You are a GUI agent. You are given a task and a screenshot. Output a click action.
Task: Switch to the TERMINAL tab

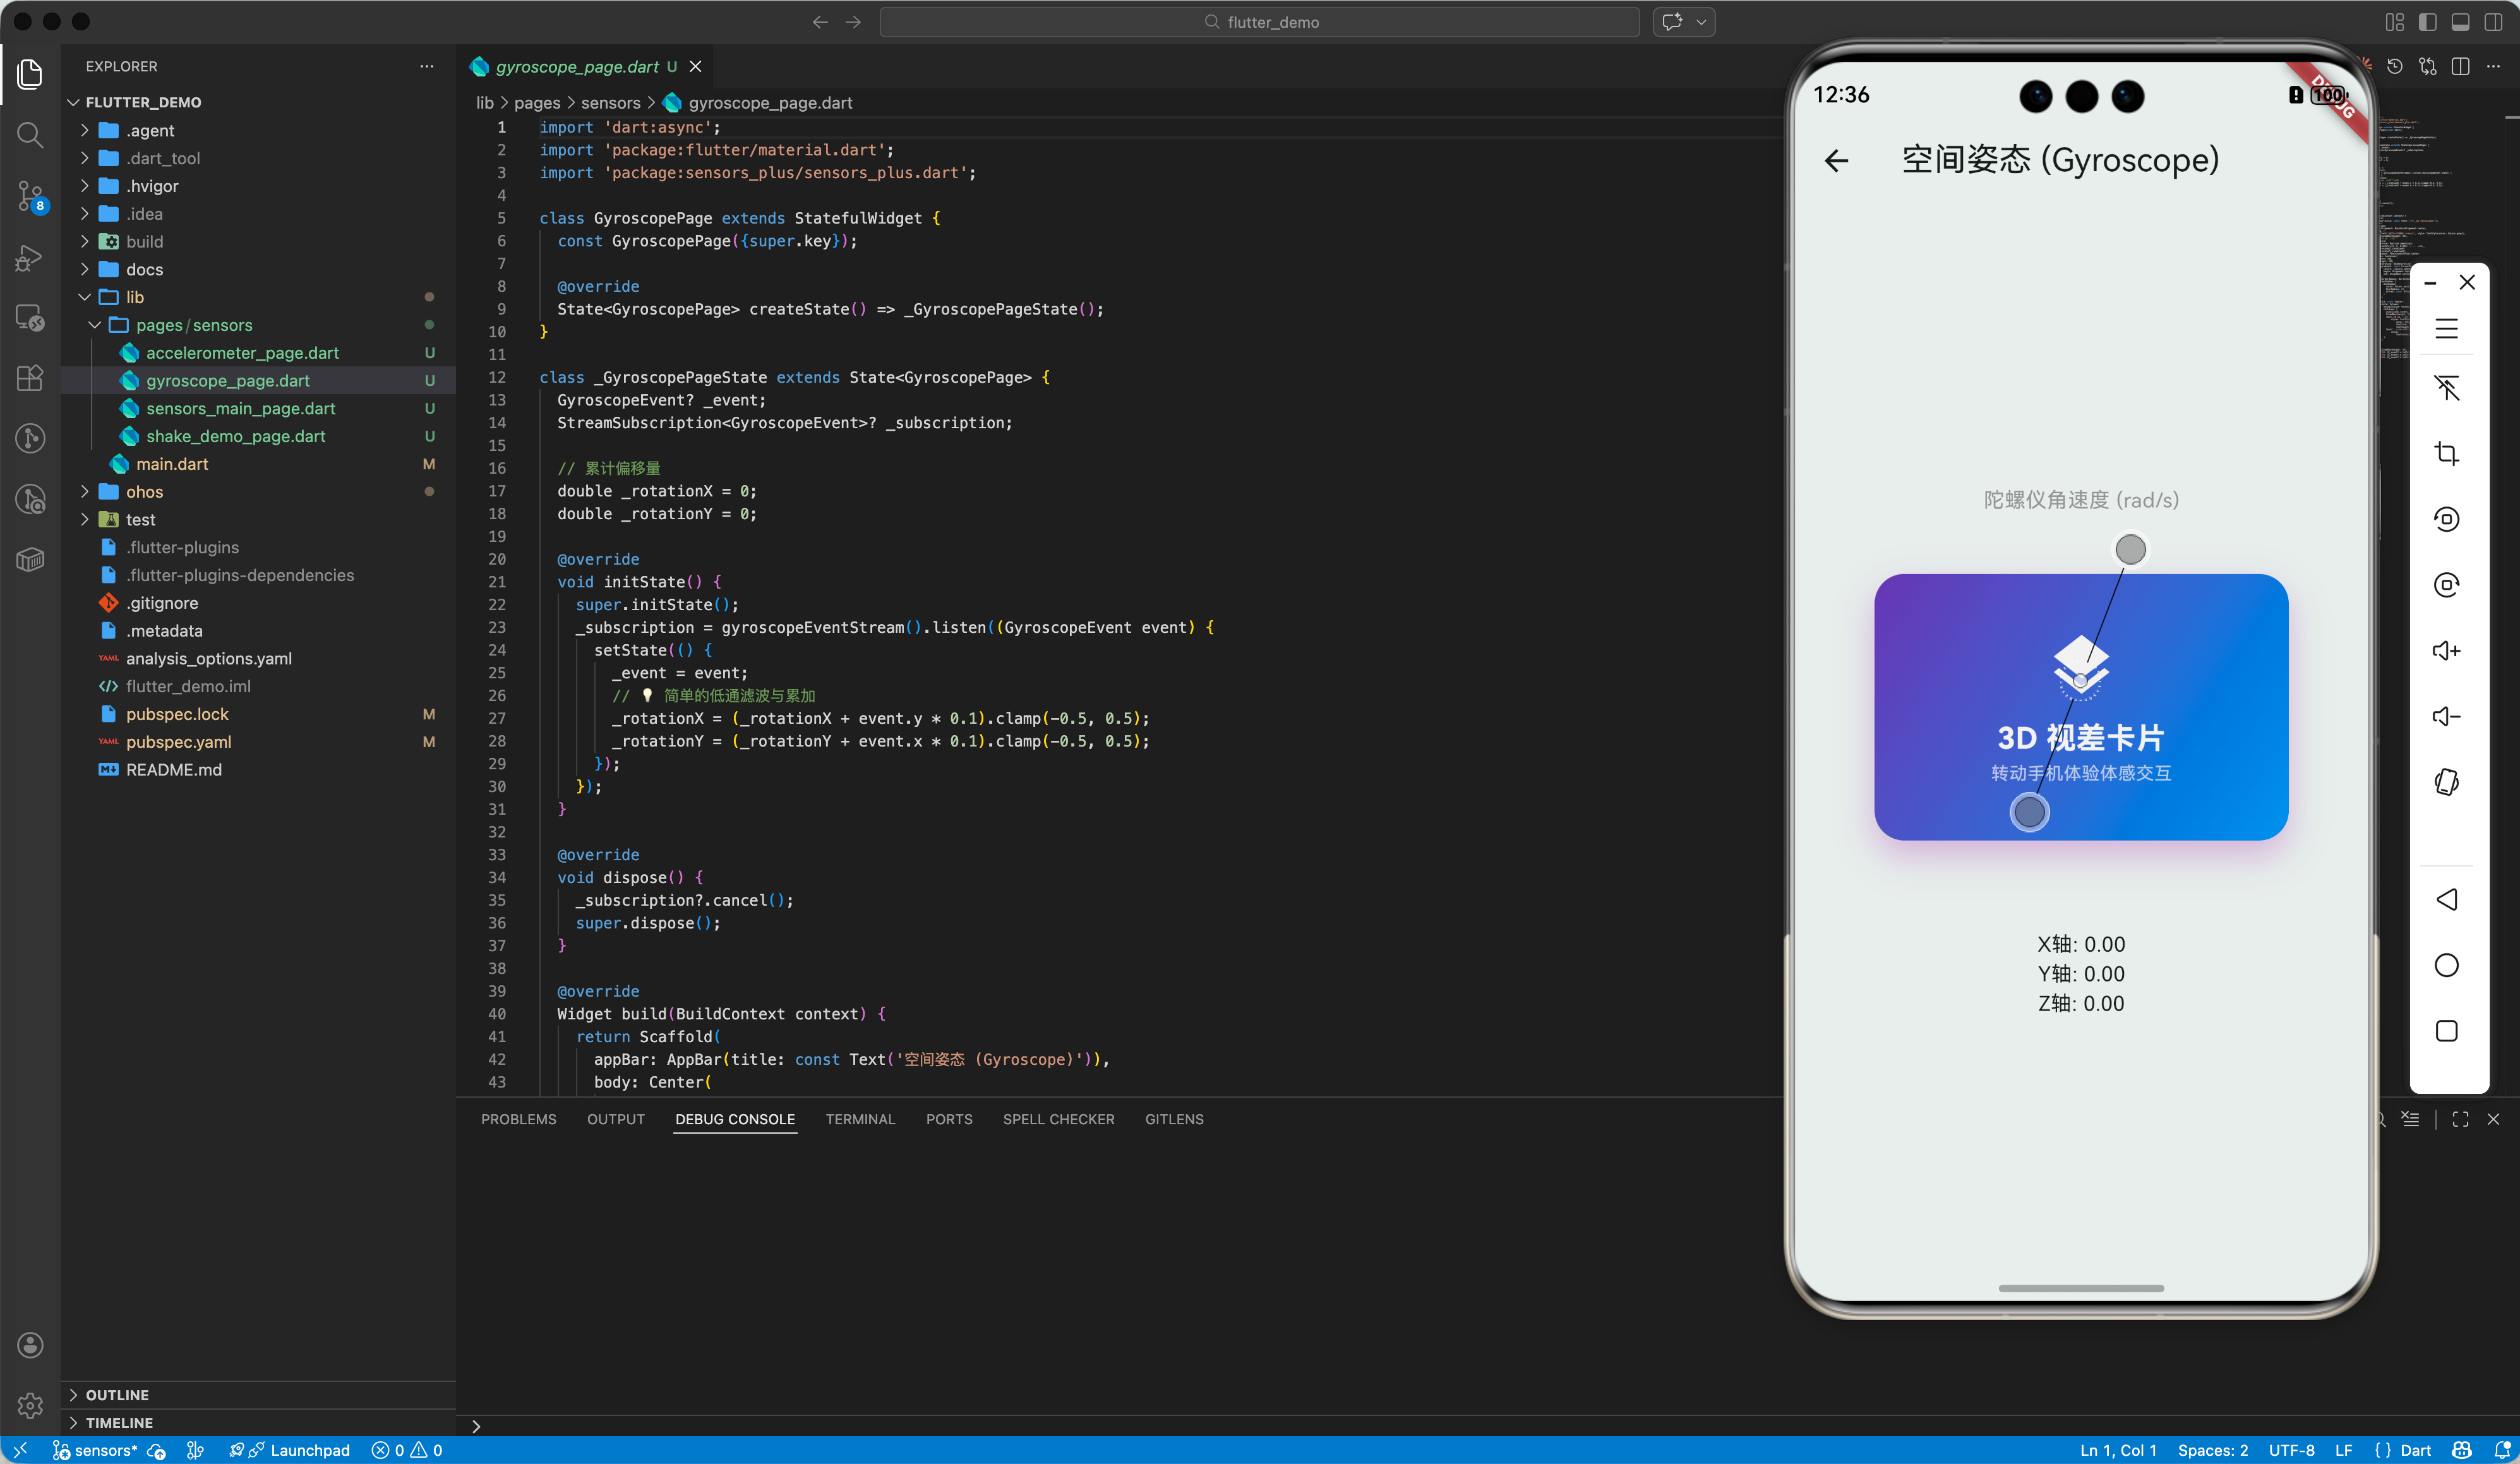tap(860, 1120)
